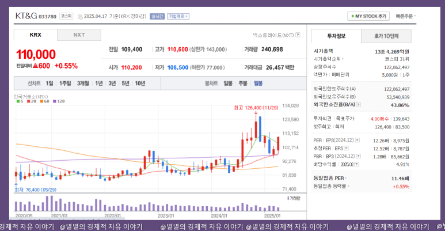
Task: Click the 거래량 volume legend
Action: coord(294,198)
